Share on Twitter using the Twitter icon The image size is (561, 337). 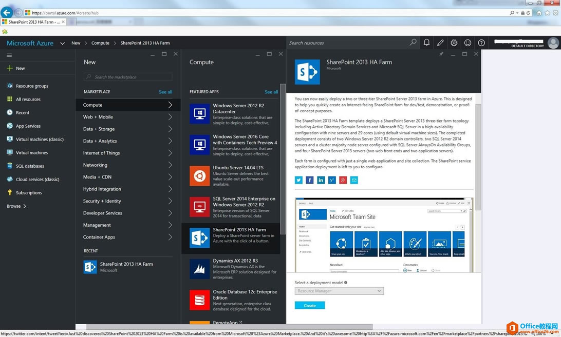[298, 180]
